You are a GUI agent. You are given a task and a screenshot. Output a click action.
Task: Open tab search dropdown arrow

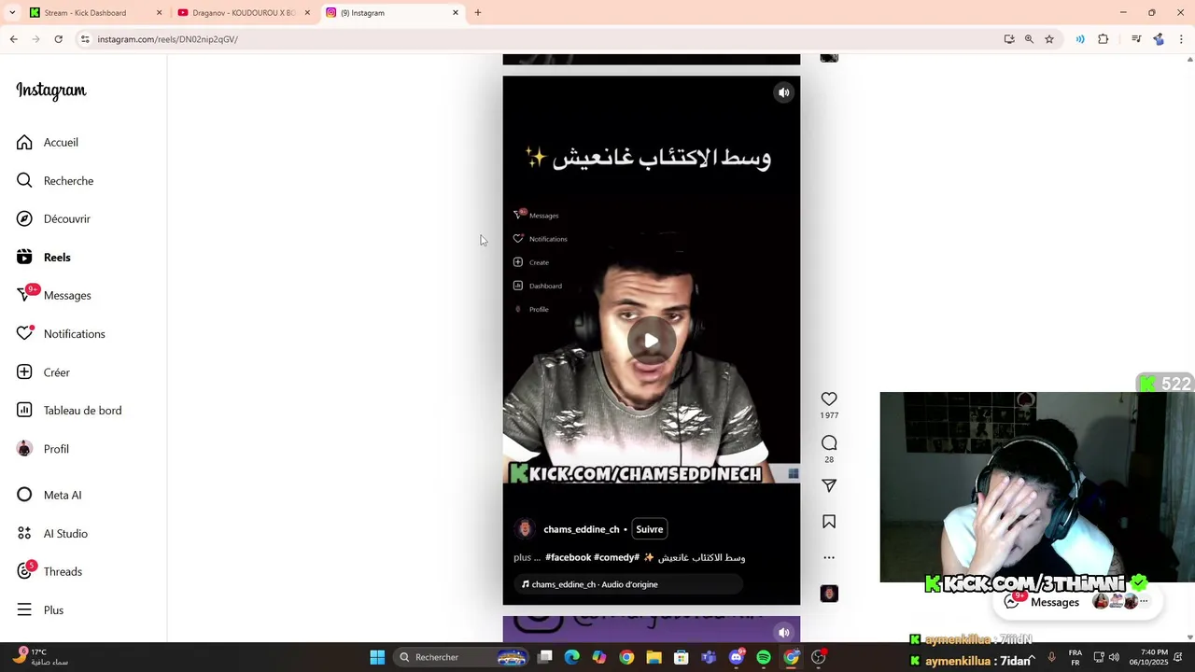coord(12,13)
